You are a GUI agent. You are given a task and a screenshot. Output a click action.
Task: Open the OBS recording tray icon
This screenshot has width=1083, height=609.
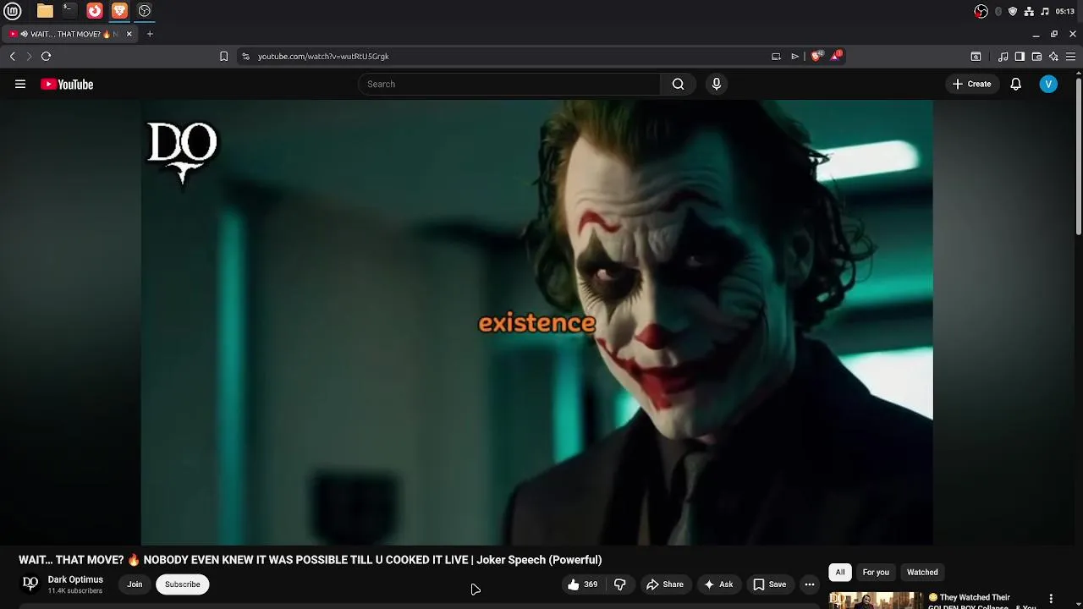coord(981,11)
